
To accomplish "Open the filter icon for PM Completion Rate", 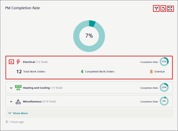I will click(x=156, y=9).
